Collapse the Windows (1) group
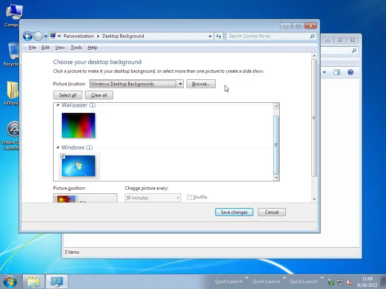 click(x=58, y=148)
